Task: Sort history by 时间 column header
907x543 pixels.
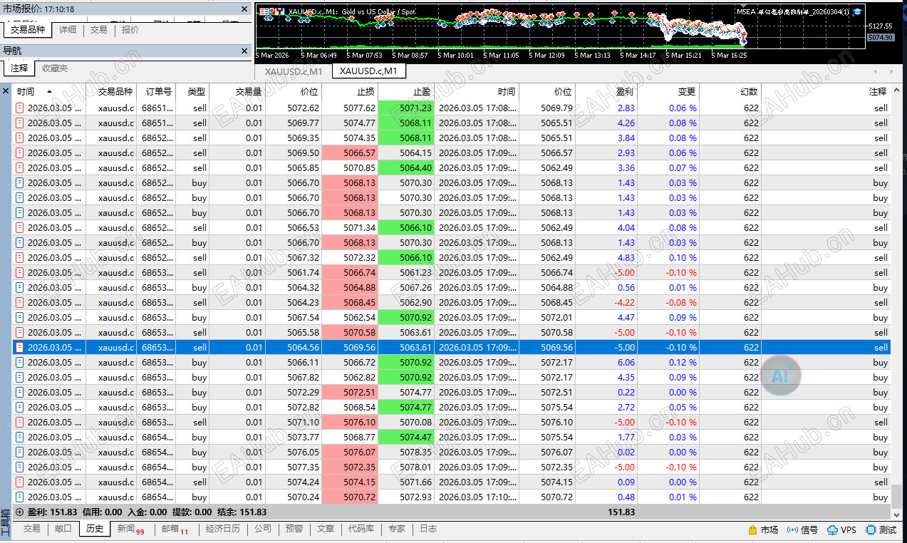Action: (26, 91)
